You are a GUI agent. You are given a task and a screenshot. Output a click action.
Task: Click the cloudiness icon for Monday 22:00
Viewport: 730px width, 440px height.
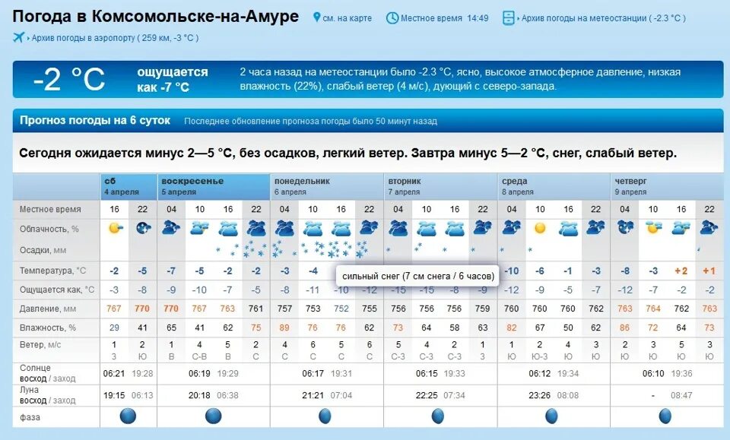pyautogui.click(x=370, y=228)
